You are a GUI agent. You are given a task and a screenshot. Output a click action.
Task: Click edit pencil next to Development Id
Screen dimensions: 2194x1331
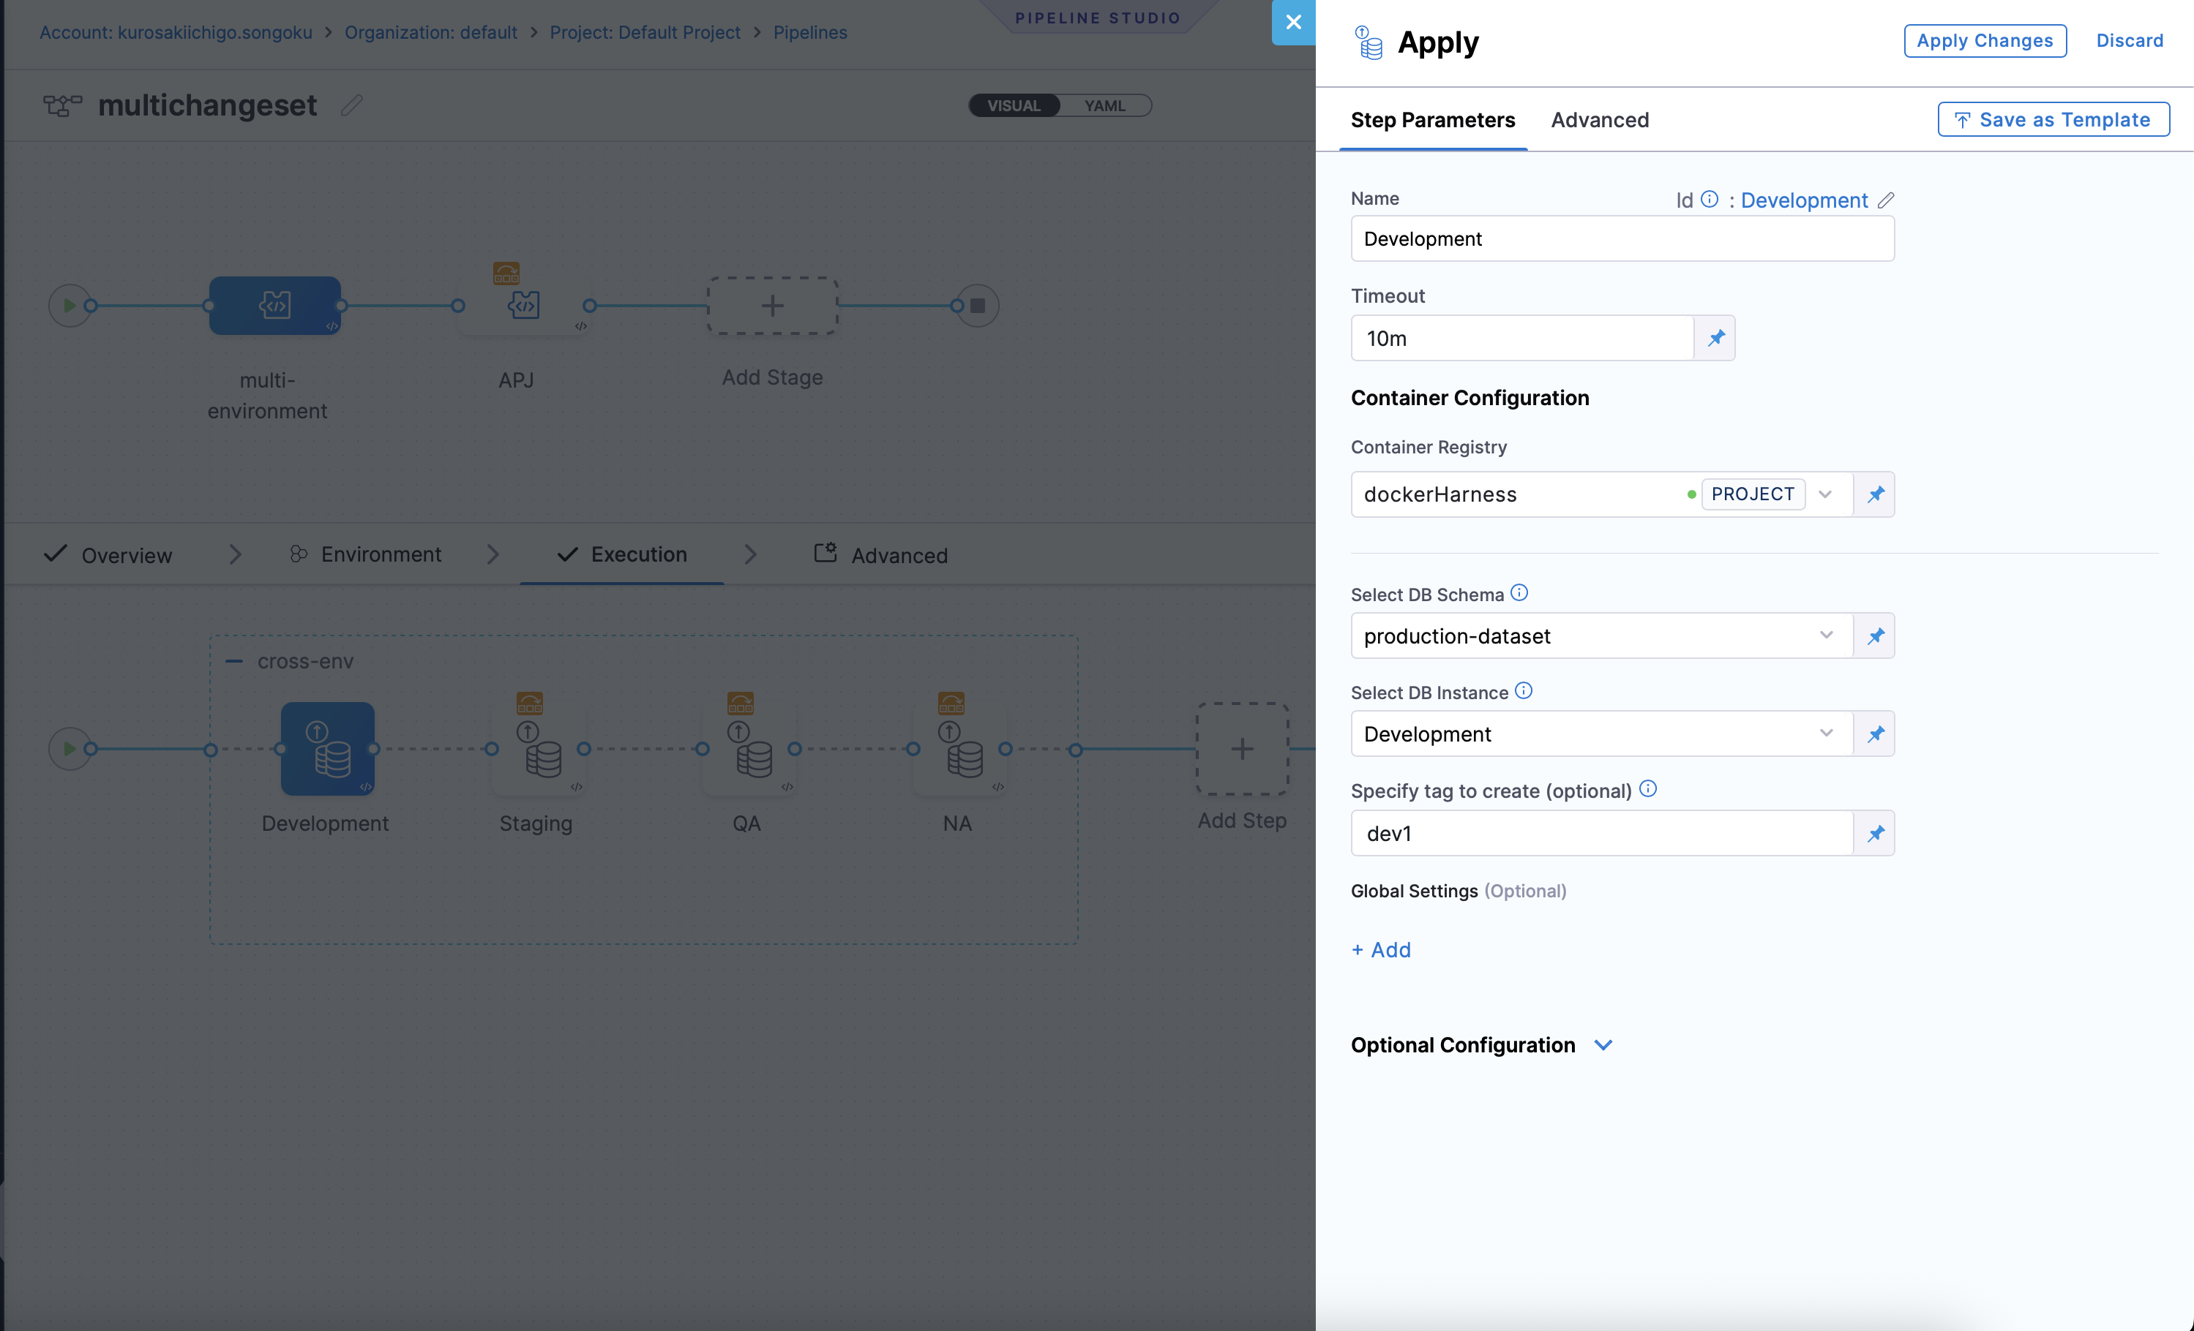[1886, 200]
